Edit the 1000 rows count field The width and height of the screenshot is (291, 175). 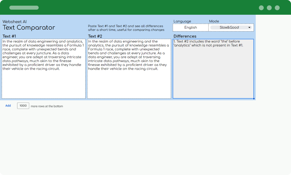23,106
